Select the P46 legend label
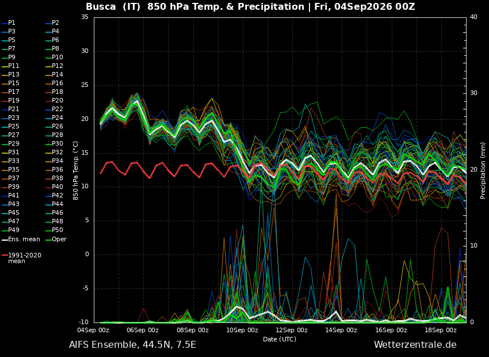489x357 pixels. click(x=58, y=213)
